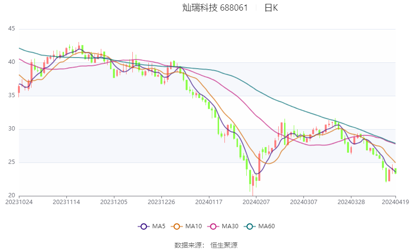Click x-axis date label 20231024
Screen dimensions: 412x250
(x=19, y=202)
